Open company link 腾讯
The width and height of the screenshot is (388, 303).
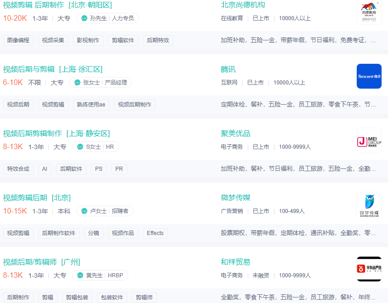[x=228, y=69]
